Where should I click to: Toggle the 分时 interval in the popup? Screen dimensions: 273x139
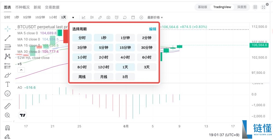[x=82, y=38]
